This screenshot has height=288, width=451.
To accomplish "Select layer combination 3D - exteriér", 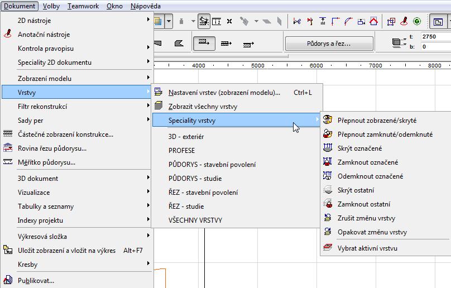I will pos(237,136).
